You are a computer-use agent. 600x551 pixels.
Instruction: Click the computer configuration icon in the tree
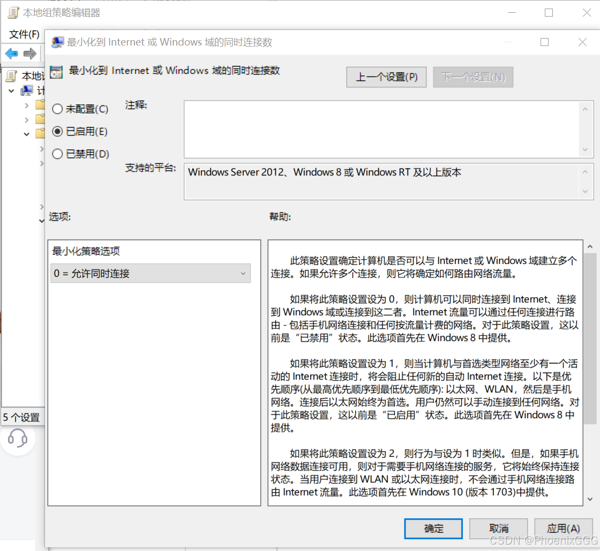pyautogui.click(x=27, y=90)
